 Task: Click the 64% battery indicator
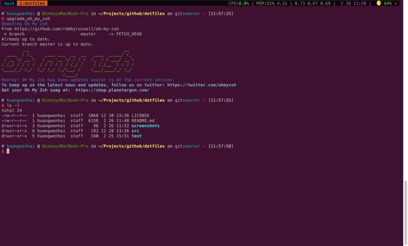click(388, 3)
